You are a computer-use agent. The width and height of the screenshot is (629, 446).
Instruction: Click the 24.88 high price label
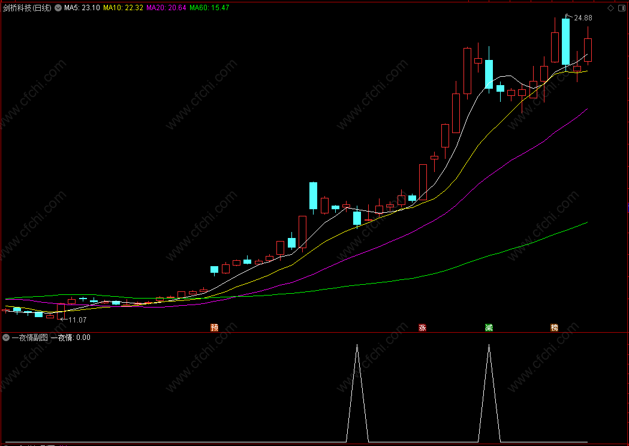(x=583, y=17)
